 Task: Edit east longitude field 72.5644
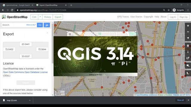[42, 49]
